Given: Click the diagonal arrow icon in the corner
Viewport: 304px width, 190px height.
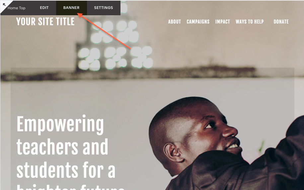Looking at the screenshot, I should coord(4,4).
